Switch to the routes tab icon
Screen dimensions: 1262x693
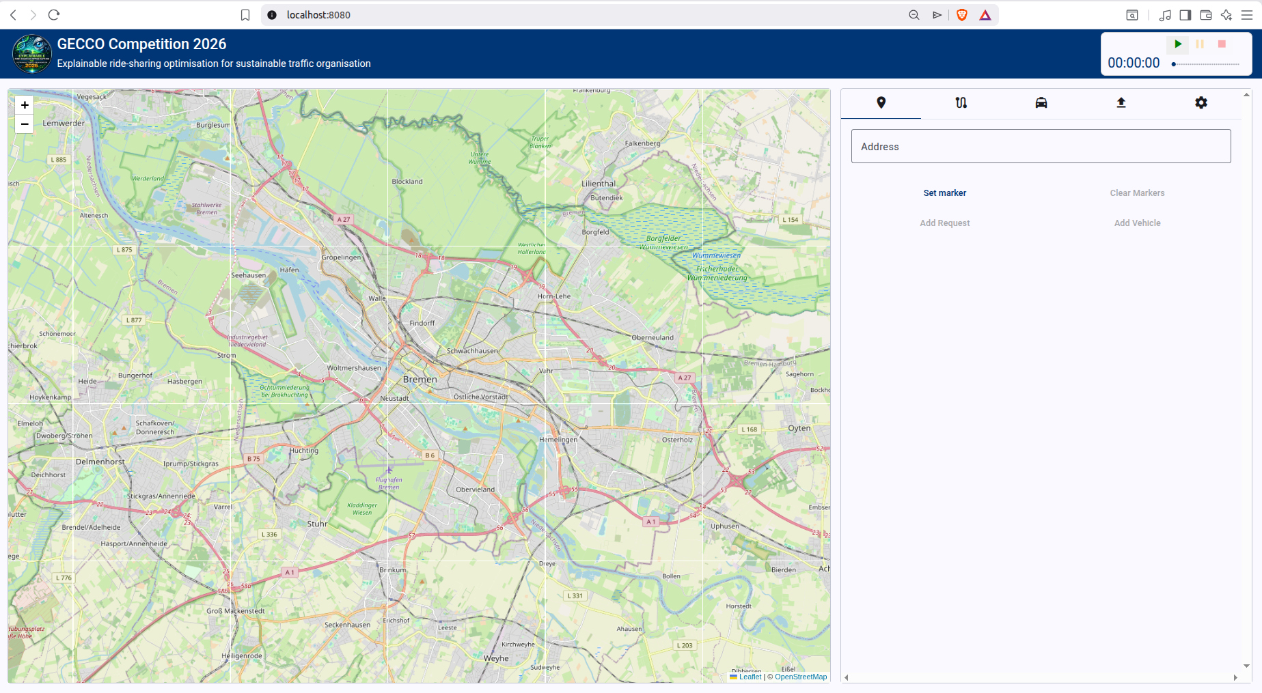[x=961, y=103]
